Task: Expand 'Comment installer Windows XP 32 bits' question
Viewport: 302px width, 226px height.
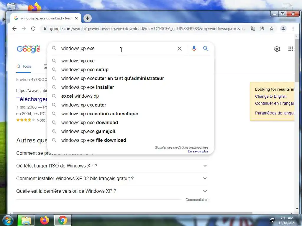Action: pyautogui.click(x=112, y=179)
